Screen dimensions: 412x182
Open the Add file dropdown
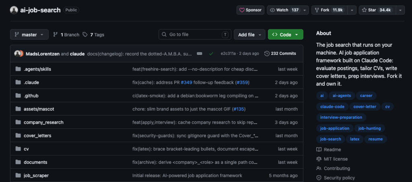tap(249, 35)
